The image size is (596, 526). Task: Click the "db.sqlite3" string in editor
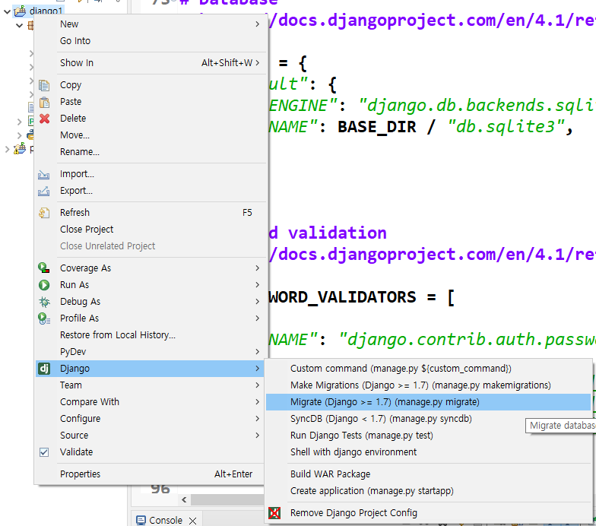(506, 127)
